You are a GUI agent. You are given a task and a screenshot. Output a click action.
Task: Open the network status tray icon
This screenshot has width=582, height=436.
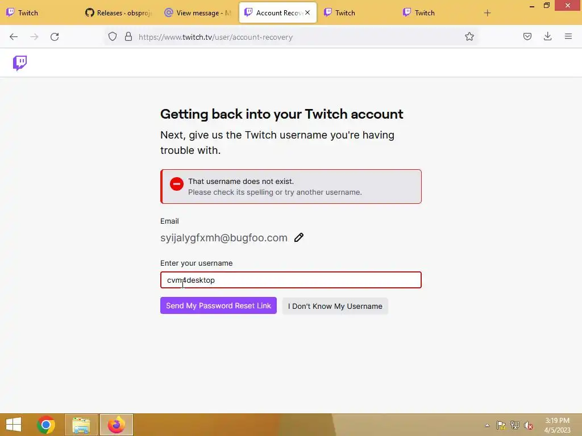[515, 425]
